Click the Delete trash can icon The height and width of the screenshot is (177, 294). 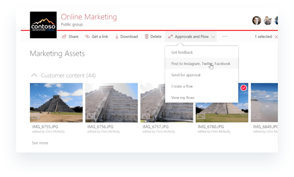coord(147,37)
